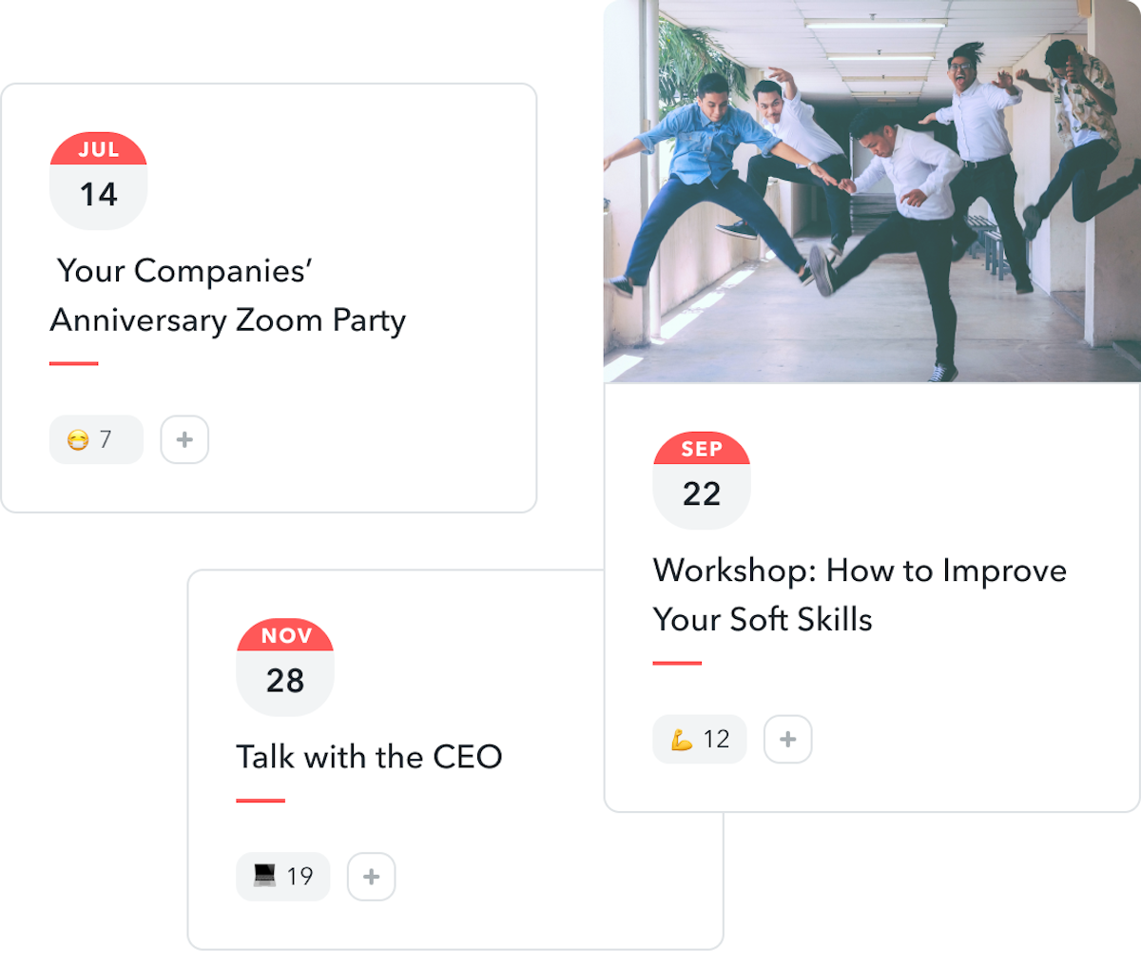Toggle the 💪 reaction on the Workshop event
This screenshot has height=967, width=1141.
[699, 739]
